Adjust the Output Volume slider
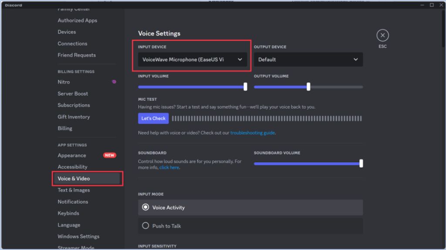 click(308, 87)
